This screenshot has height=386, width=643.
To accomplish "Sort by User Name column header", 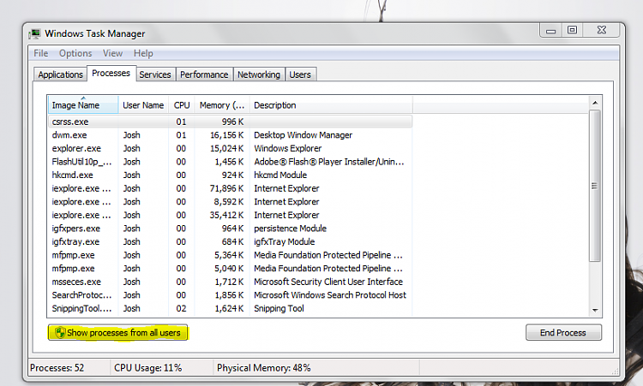I will [143, 105].
